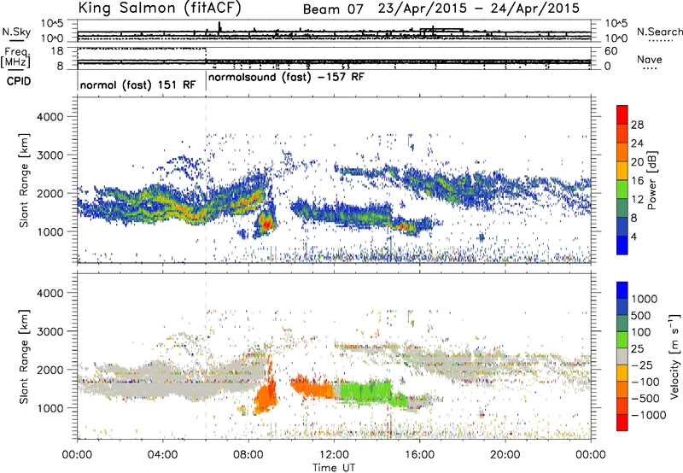Image resolution: width=683 pixels, height=473 pixels.
Task: Click the '18' frequency axis value
Action: (56, 51)
